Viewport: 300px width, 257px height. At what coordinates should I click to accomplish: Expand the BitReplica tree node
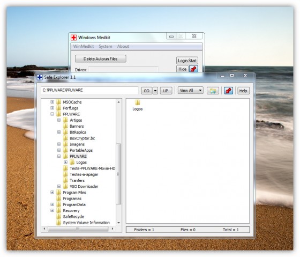59,132
